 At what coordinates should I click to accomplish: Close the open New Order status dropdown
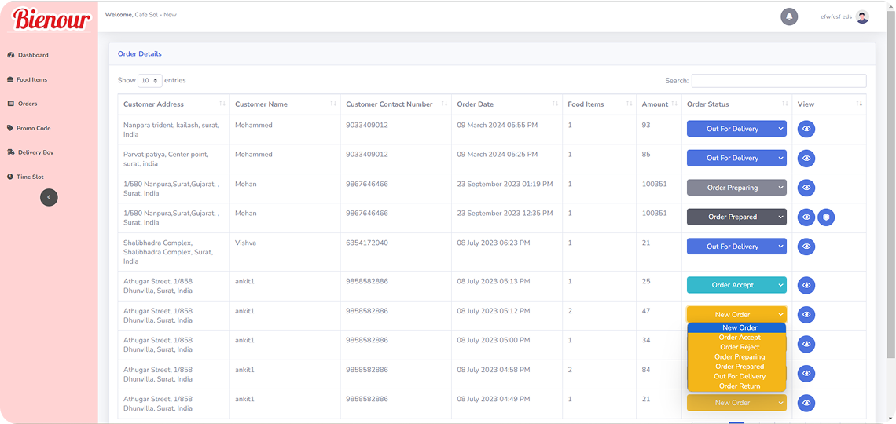736,314
